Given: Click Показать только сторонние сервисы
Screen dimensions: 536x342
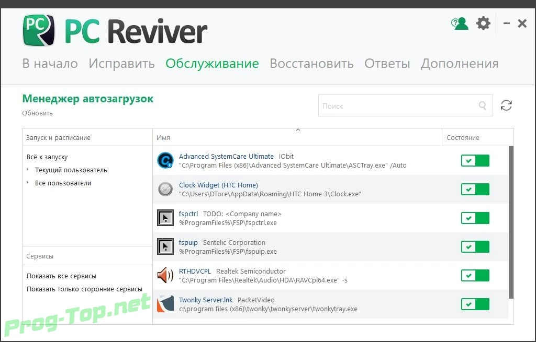Looking at the screenshot, I should click(x=84, y=289).
